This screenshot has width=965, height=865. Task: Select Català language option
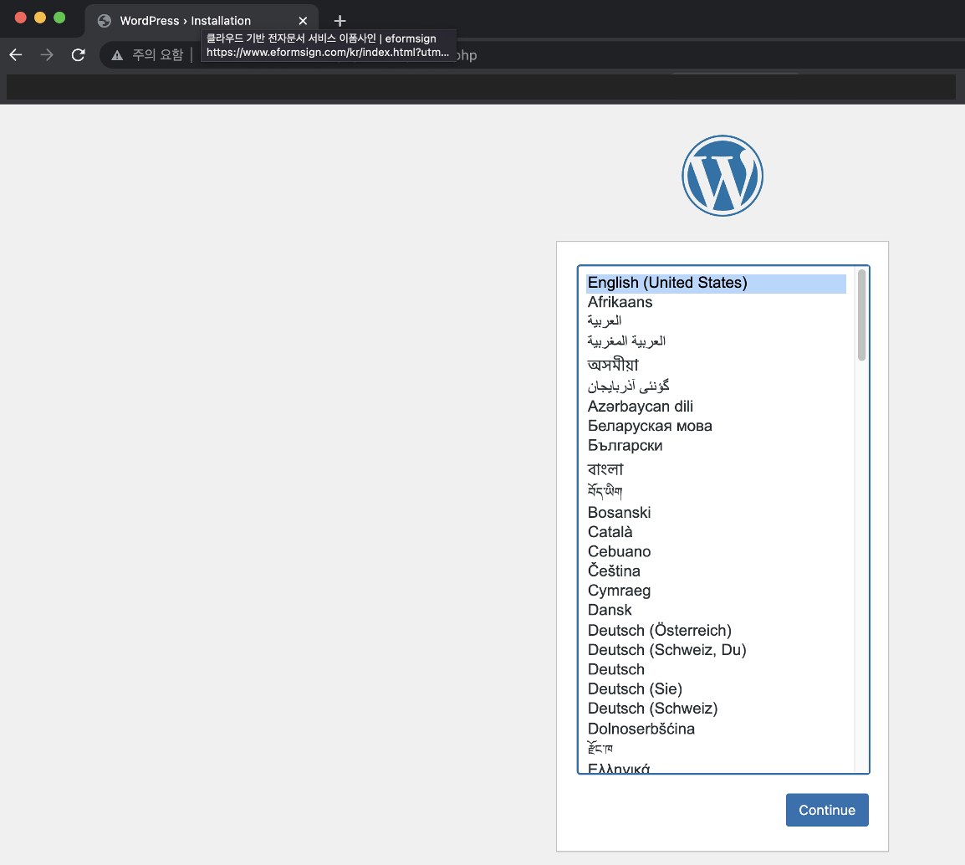coord(717,532)
